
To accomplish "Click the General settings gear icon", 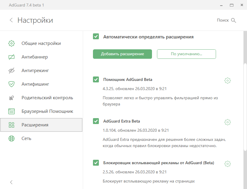I will tap(12, 43).
